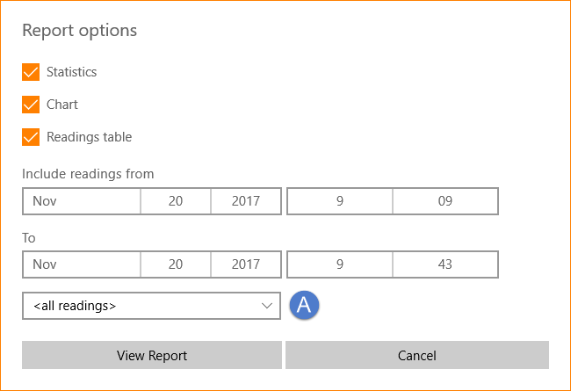Toggle the Chart checkbox

(31, 105)
